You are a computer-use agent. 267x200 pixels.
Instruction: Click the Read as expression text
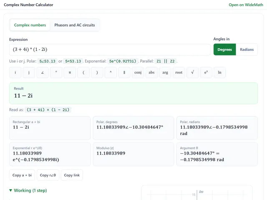pos(48,110)
